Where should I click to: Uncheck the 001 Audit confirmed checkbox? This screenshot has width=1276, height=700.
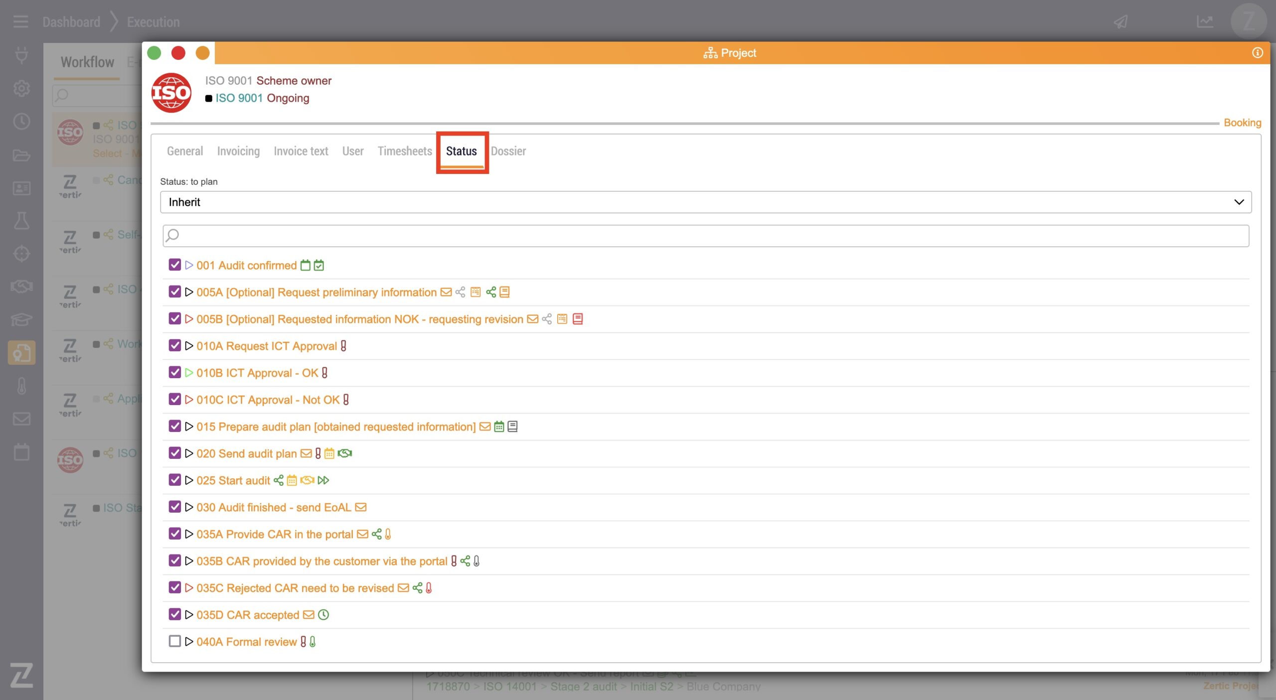[x=174, y=265]
